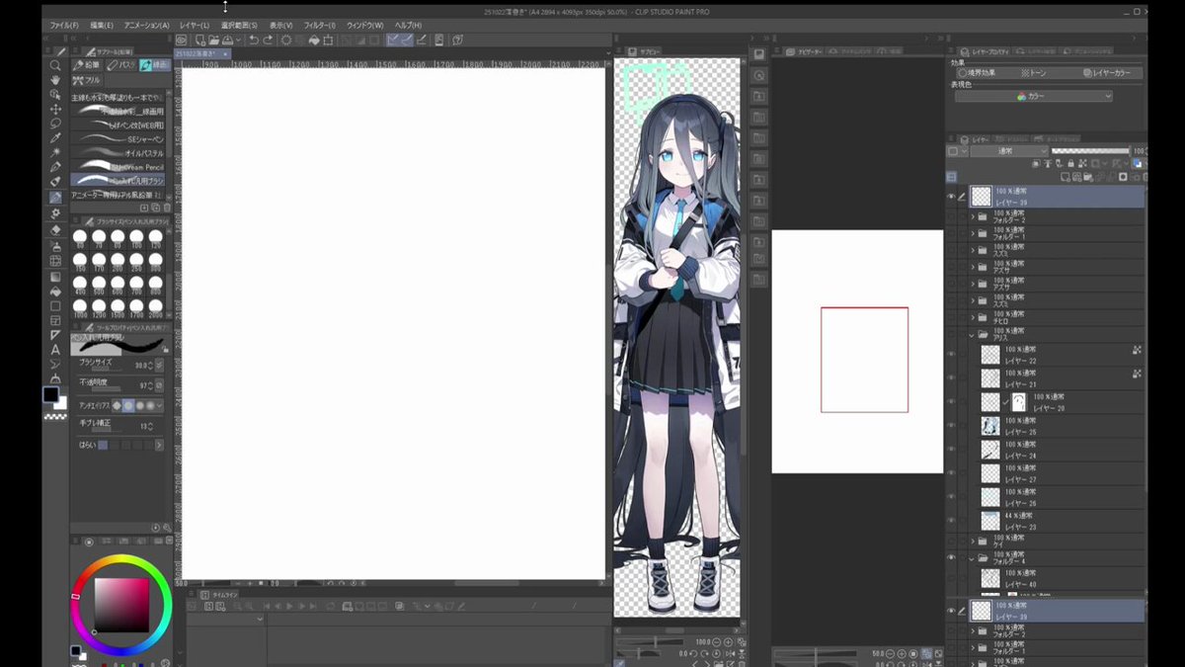This screenshot has height=667, width=1185.
Task: Select the Magnifier zoom tool
Action: coord(55,65)
